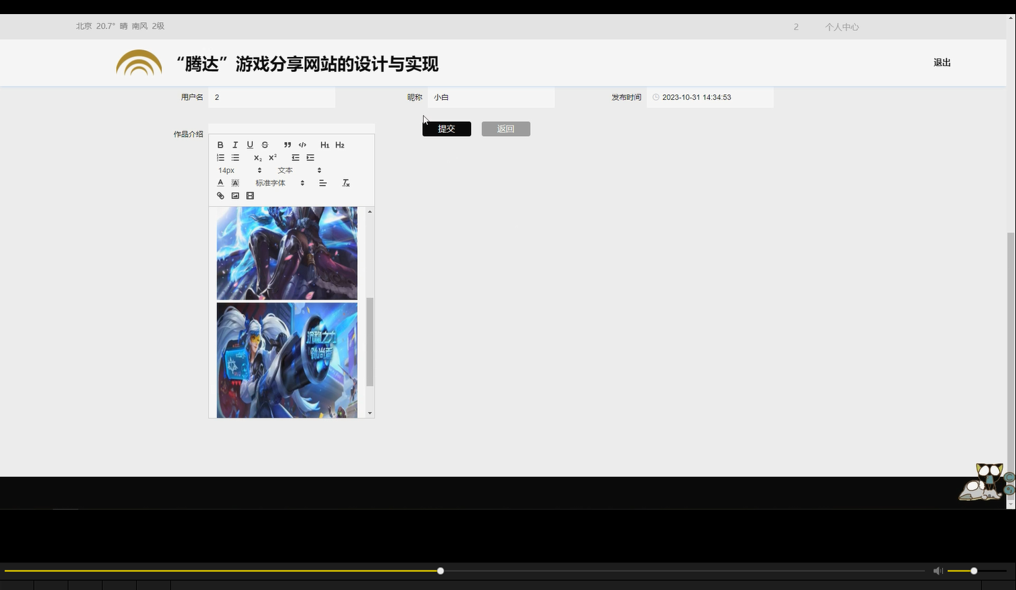The width and height of the screenshot is (1016, 590).
Task: Click the editor scrollbar up arrow
Action: pyautogui.click(x=370, y=212)
